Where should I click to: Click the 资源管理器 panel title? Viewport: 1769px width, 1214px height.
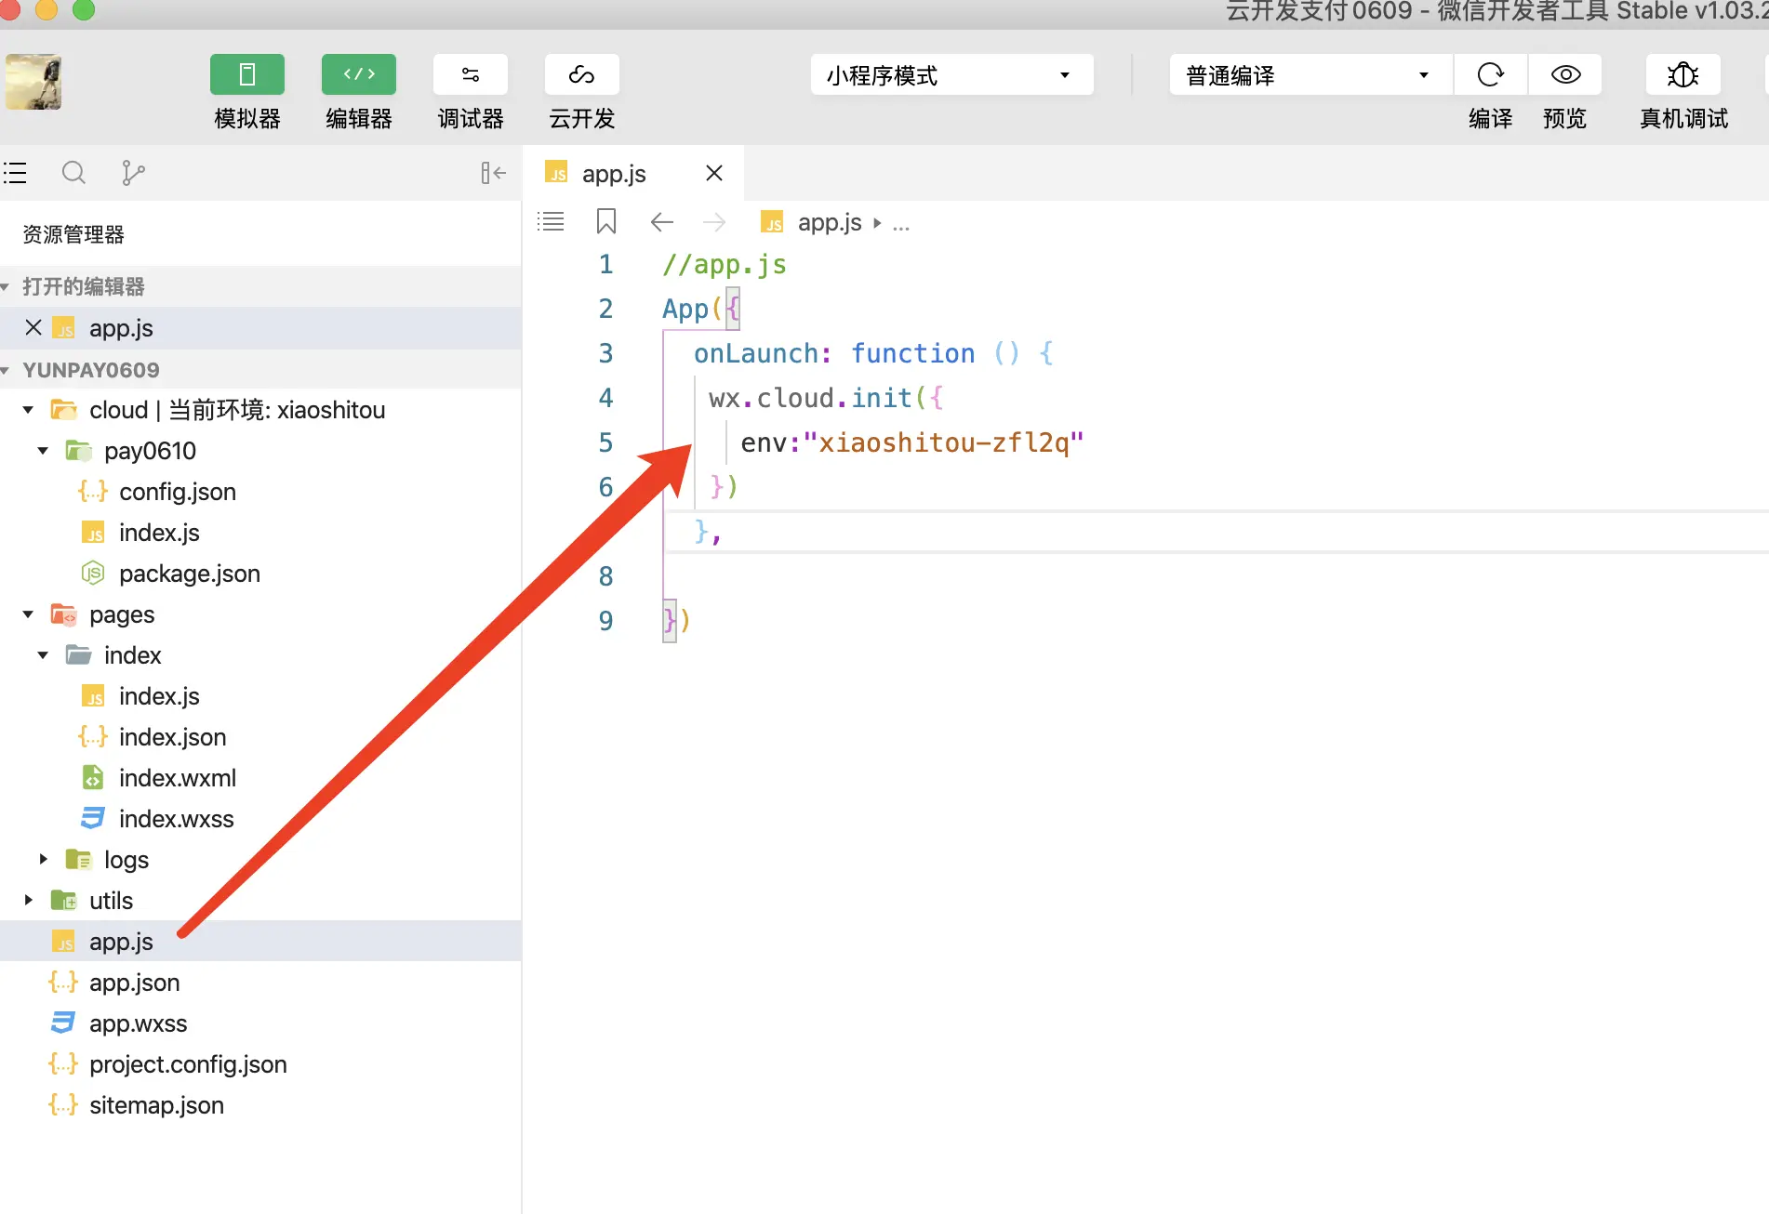tap(73, 235)
